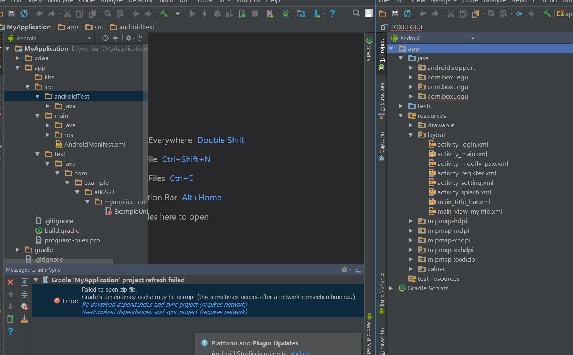Toggle autoscroll to source in Messages panel
The width and height of the screenshot is (573, 355).
point(24,319)
